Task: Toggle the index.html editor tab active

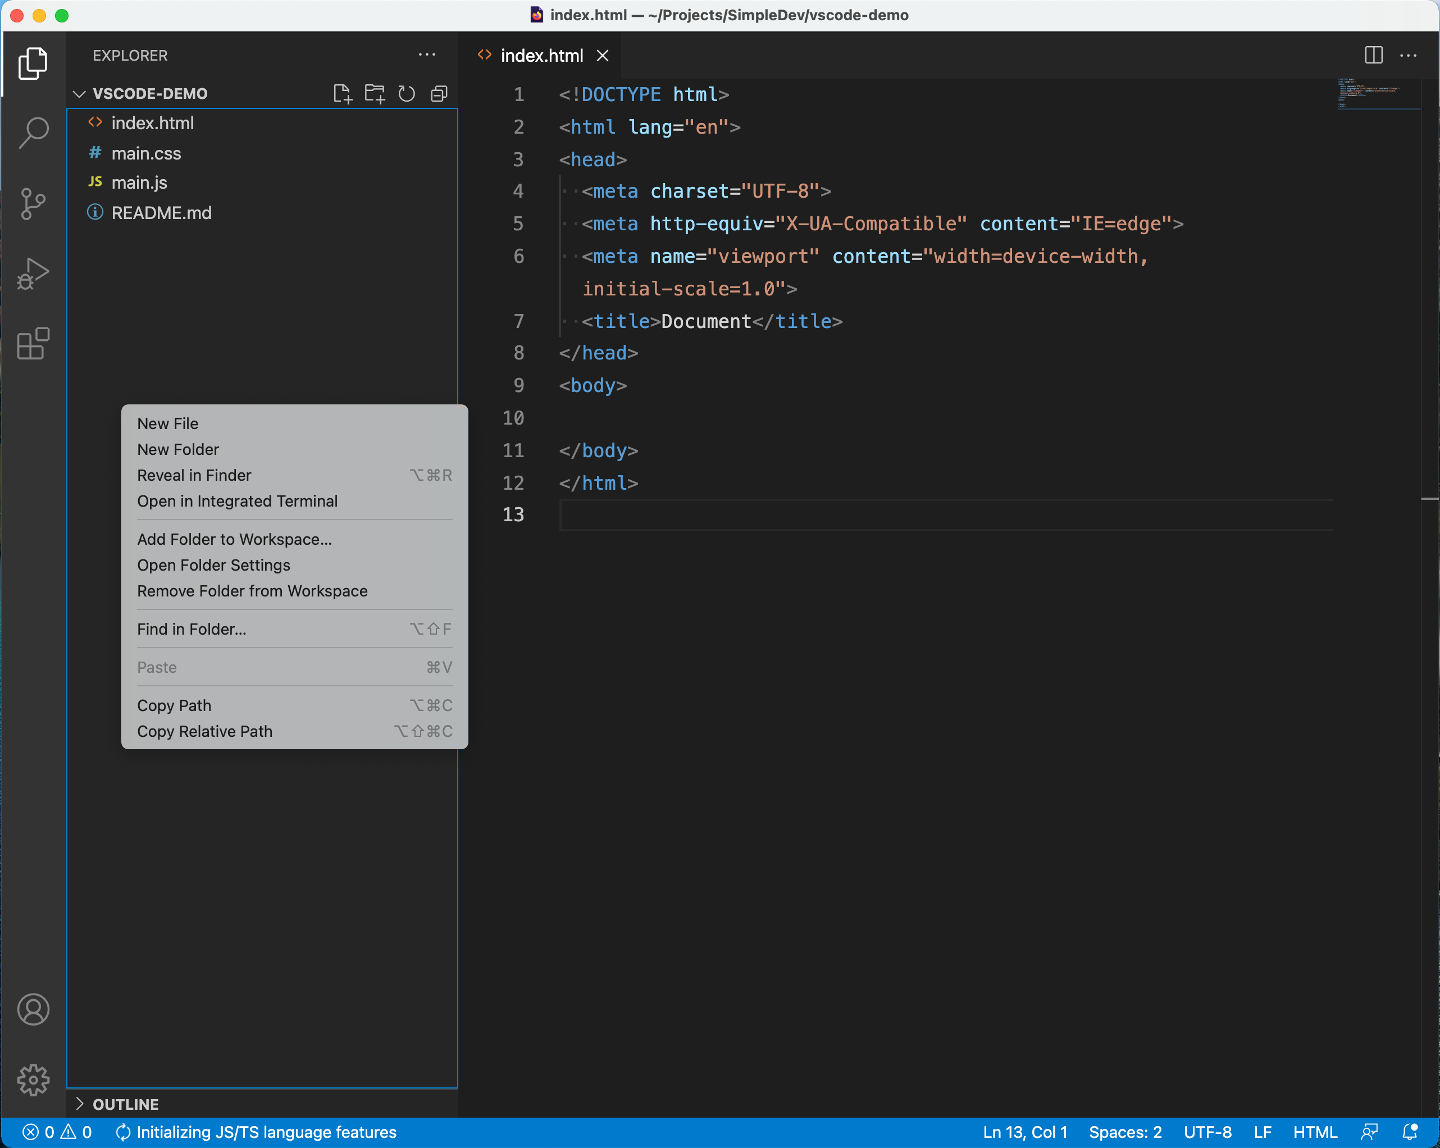Action: 543,55
